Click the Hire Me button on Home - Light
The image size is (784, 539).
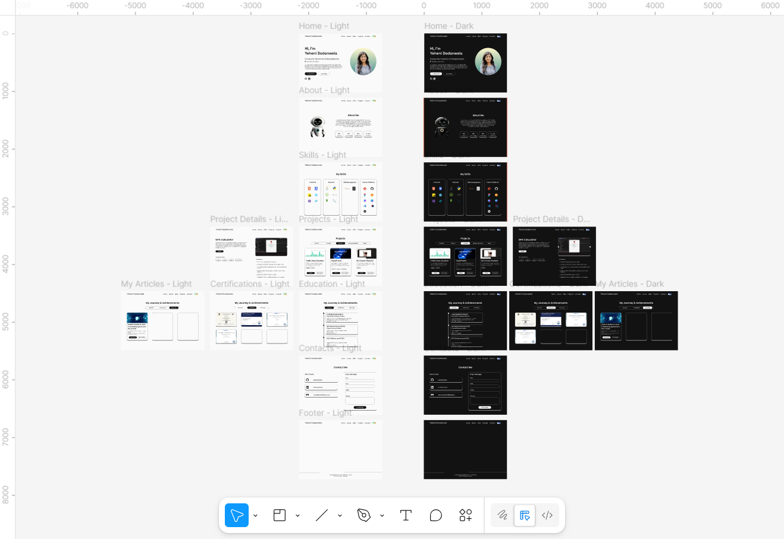pos(311,74)
